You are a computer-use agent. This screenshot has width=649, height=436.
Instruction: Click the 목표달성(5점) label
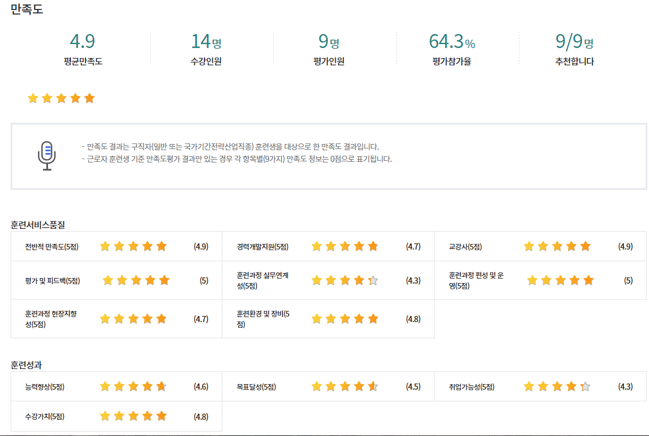point(256,387)
